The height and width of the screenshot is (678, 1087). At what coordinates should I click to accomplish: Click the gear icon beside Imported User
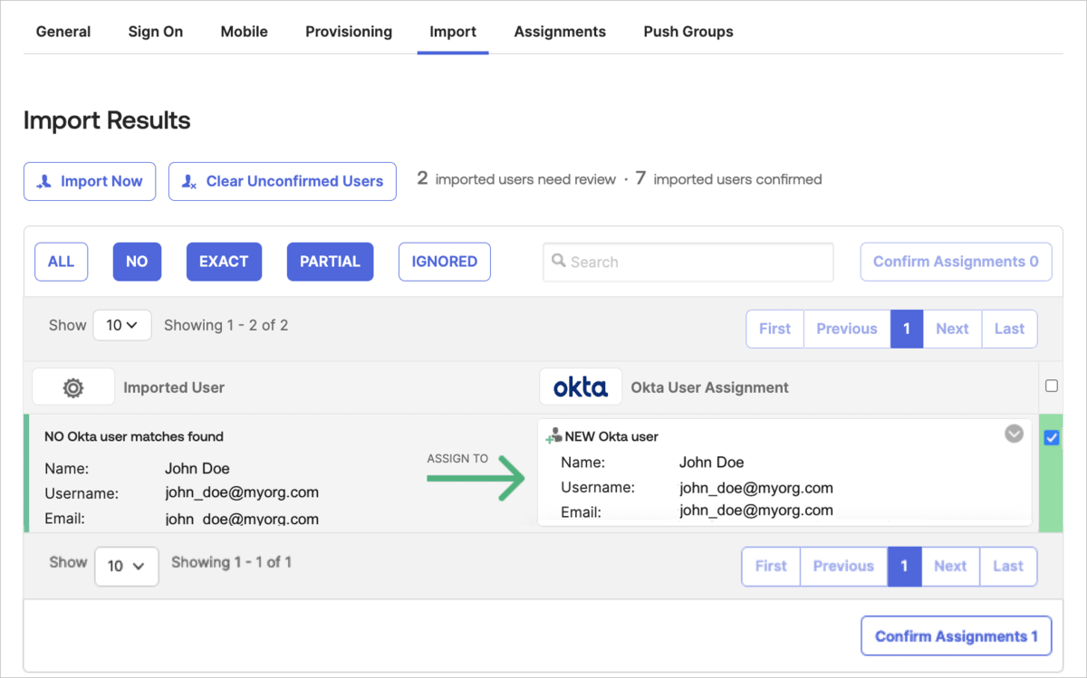tap(73, 387)
